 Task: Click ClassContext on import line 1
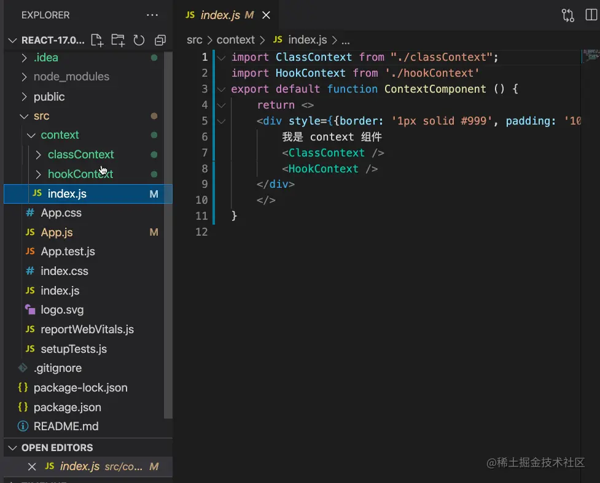314,57
